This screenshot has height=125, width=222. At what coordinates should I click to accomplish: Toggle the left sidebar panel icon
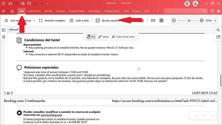click(4, 30)
